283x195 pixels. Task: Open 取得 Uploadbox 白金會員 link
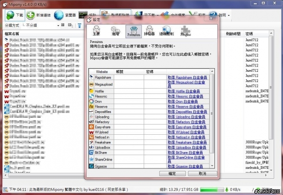point(187,148)
